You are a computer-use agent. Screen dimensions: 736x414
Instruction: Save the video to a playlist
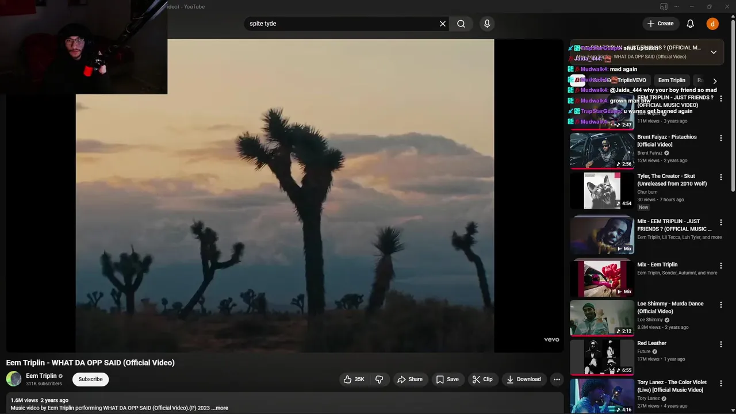pos(447,379)
